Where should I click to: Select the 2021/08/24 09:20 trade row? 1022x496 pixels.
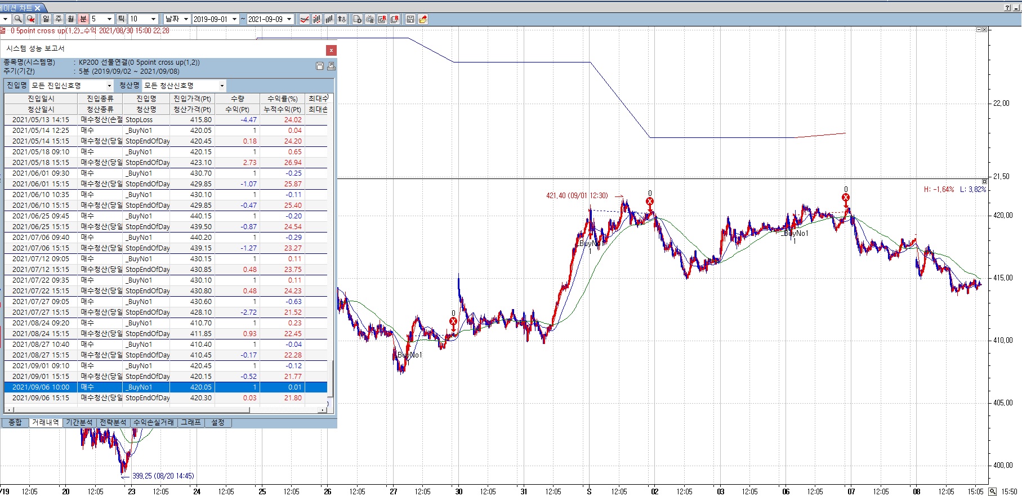[x=41, y=323]
